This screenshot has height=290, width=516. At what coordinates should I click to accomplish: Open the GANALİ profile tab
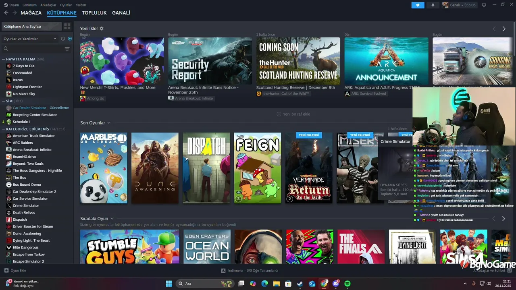(x=121, y=13)
